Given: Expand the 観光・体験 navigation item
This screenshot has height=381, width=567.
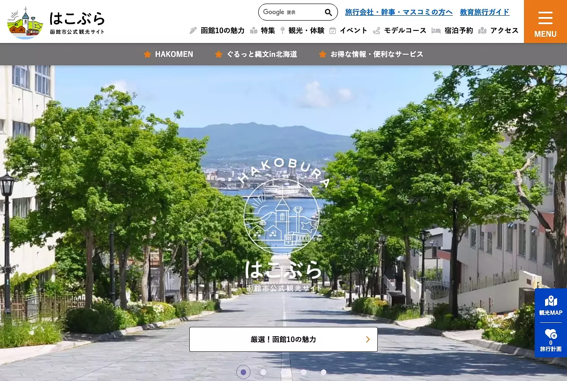Looking at the screenshot, I should coord(306,30).
